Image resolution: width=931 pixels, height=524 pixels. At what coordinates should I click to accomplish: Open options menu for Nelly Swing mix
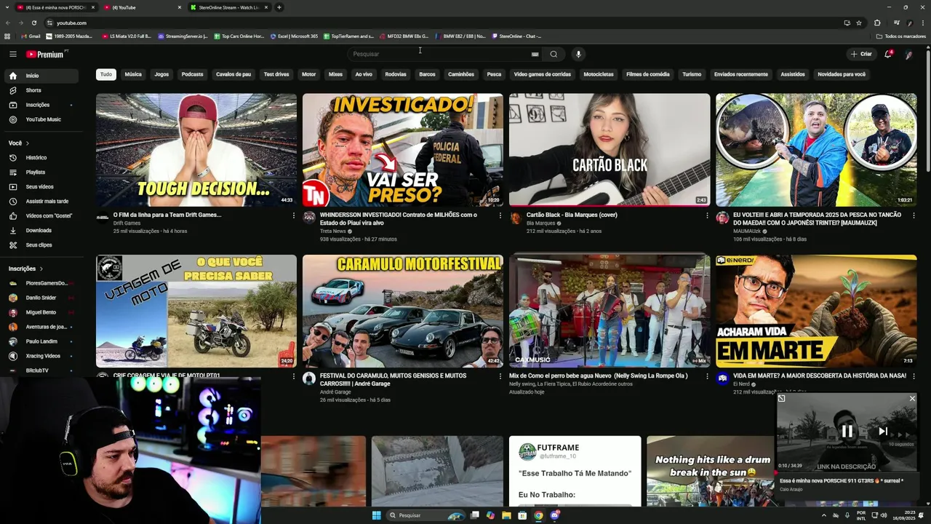tap(707, 376)
